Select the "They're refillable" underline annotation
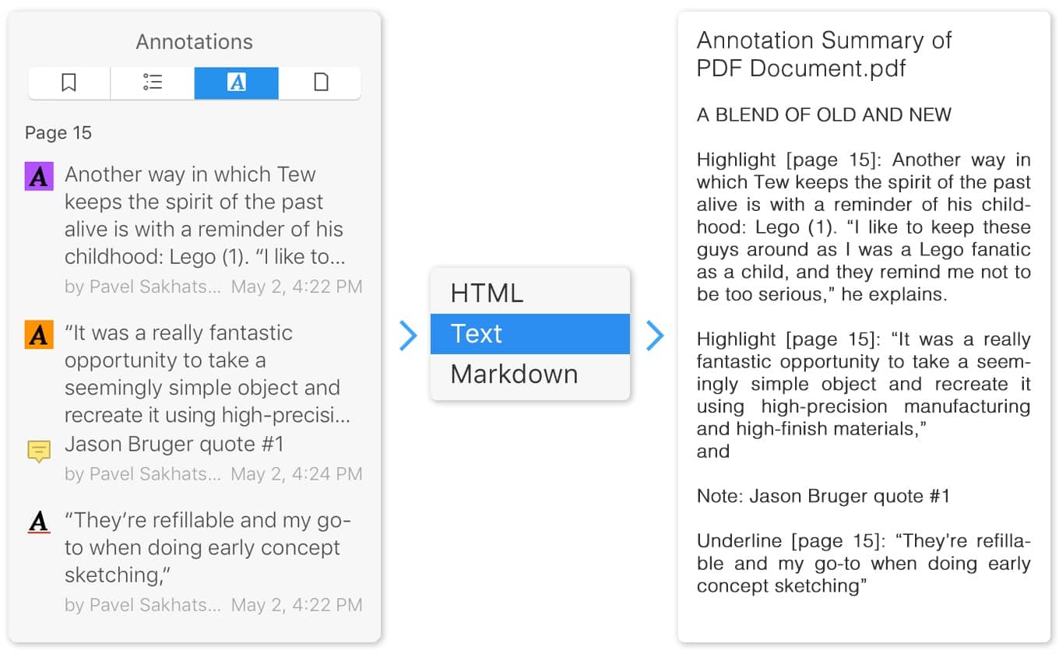The height and width of the screenshot is (654, 1059). [x=204, y=547]
